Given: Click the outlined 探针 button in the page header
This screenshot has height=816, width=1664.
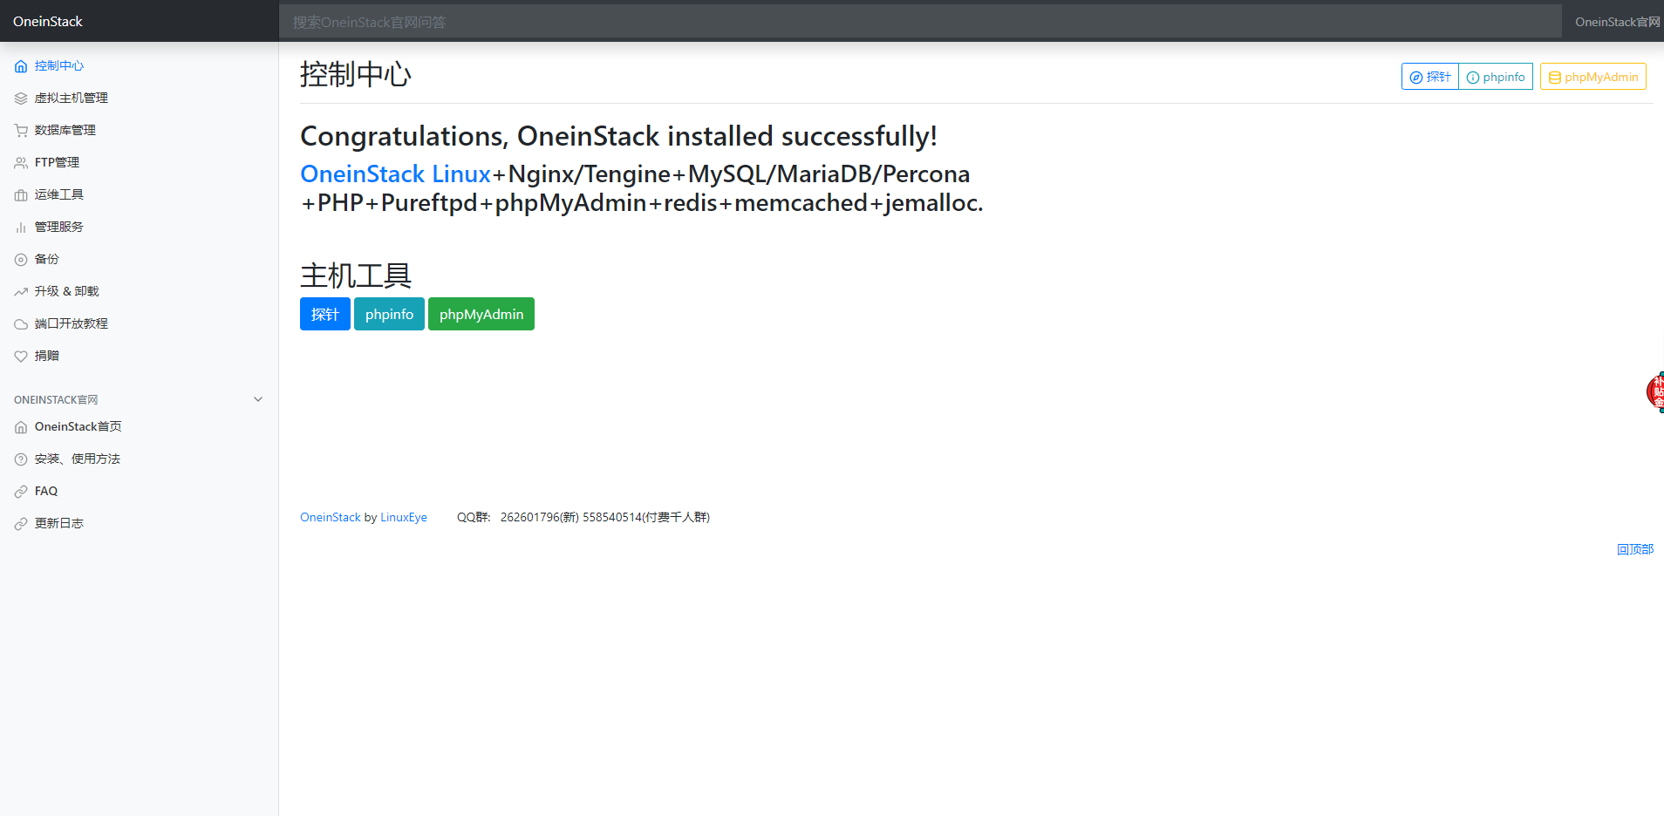Looking at the screenshot, I should (1430, 77).
